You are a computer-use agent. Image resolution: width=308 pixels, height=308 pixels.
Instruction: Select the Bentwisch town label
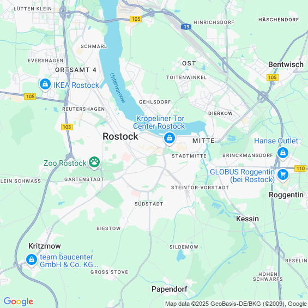[x=286, y=64]
